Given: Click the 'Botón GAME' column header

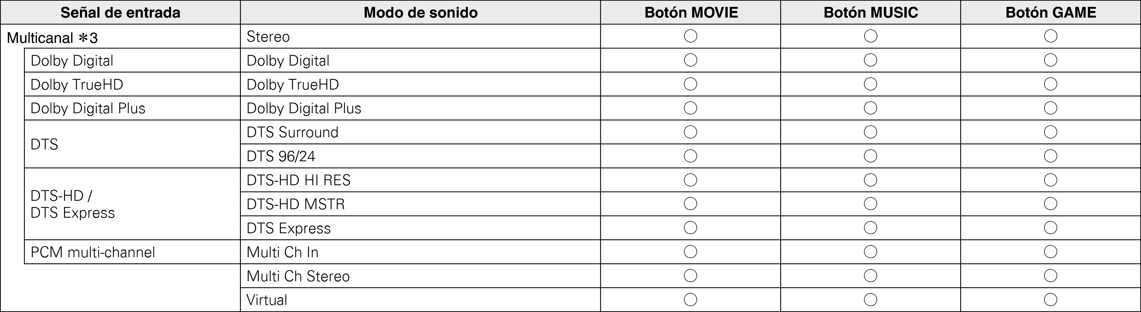Looking at the screenshot, I should (x=1051, y=13).
